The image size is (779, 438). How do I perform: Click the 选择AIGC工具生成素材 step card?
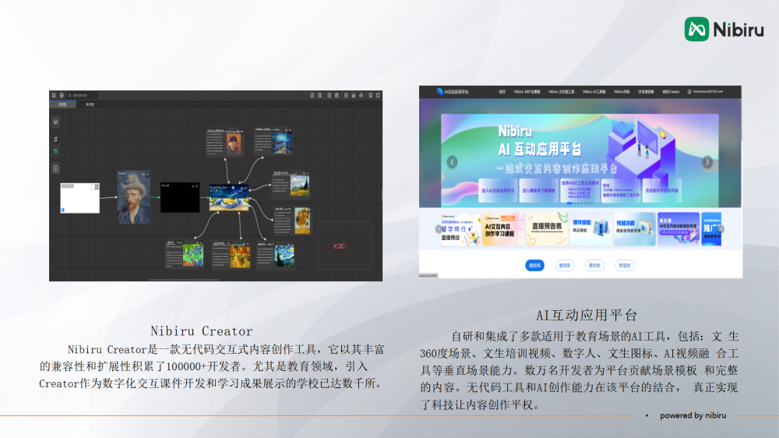tap(580, 191)
